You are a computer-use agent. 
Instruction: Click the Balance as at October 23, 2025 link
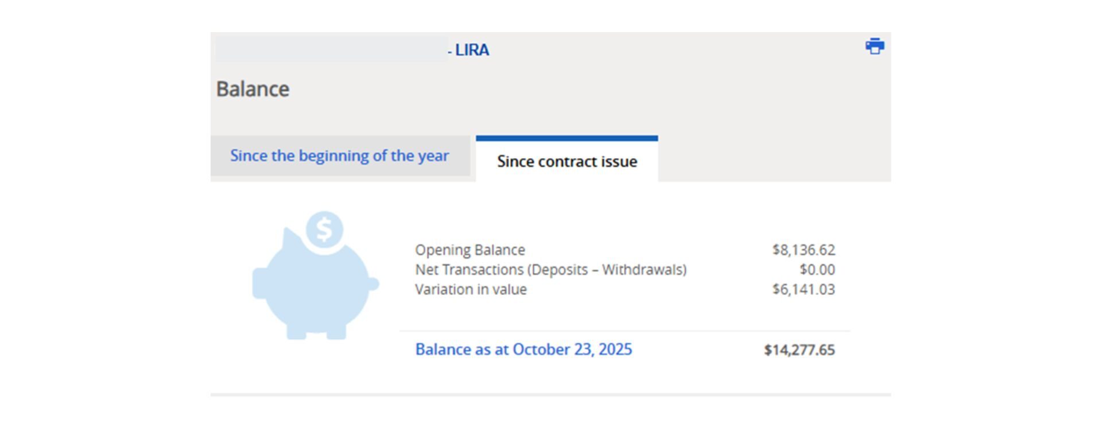click(x=523, y=349)
